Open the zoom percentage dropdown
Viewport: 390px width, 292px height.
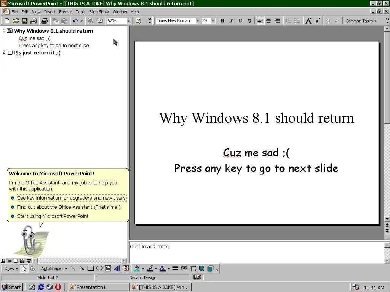tap(128, 21)
